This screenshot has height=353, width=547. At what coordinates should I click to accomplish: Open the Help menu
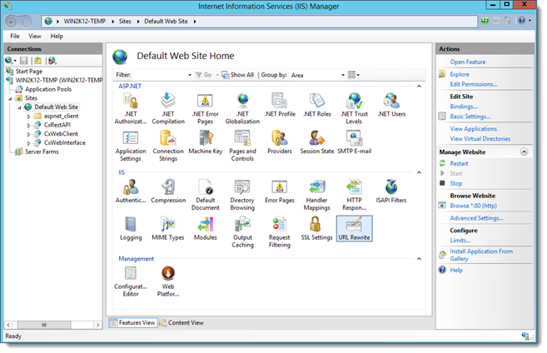(x=57, y=36)
